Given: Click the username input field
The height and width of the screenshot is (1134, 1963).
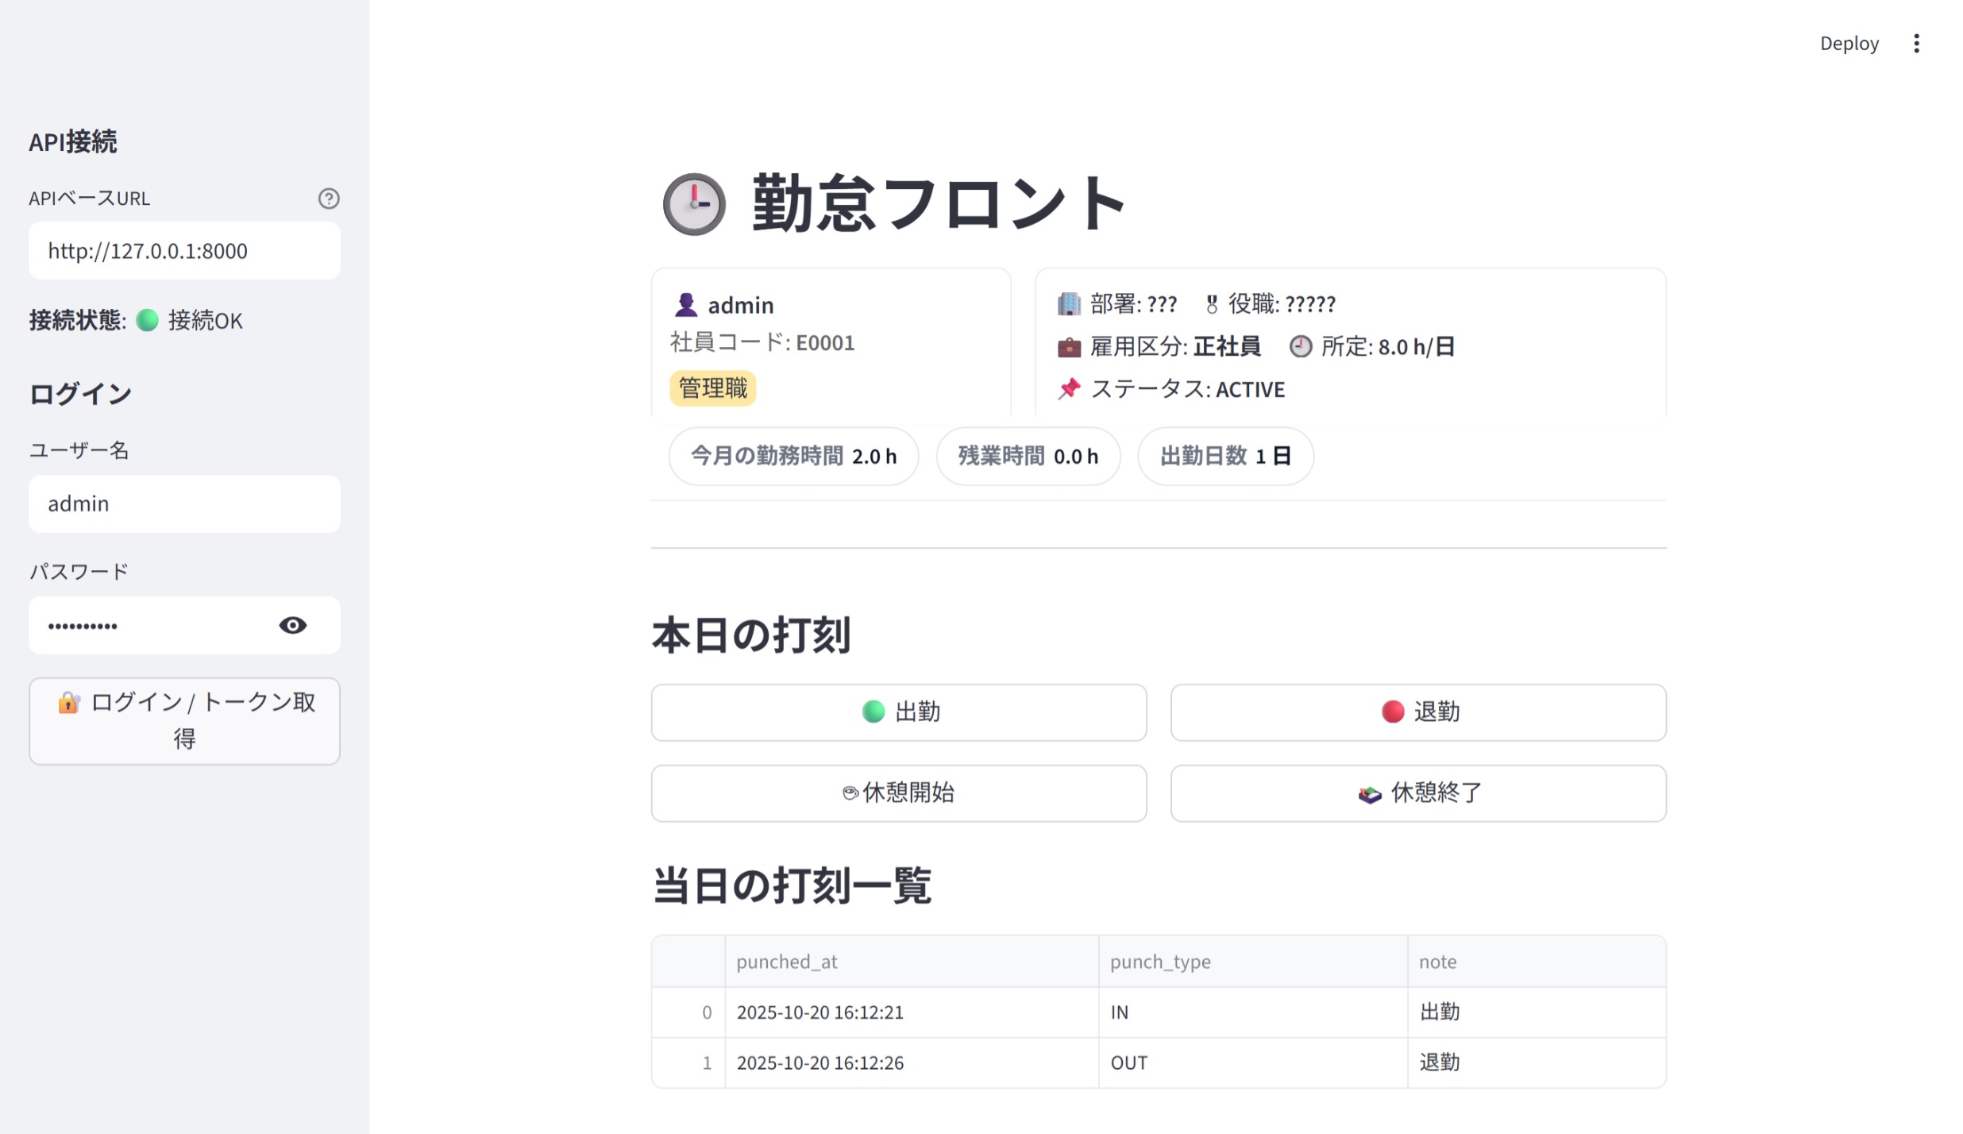Looking at the screenshot, I should (x=184, y=504).
